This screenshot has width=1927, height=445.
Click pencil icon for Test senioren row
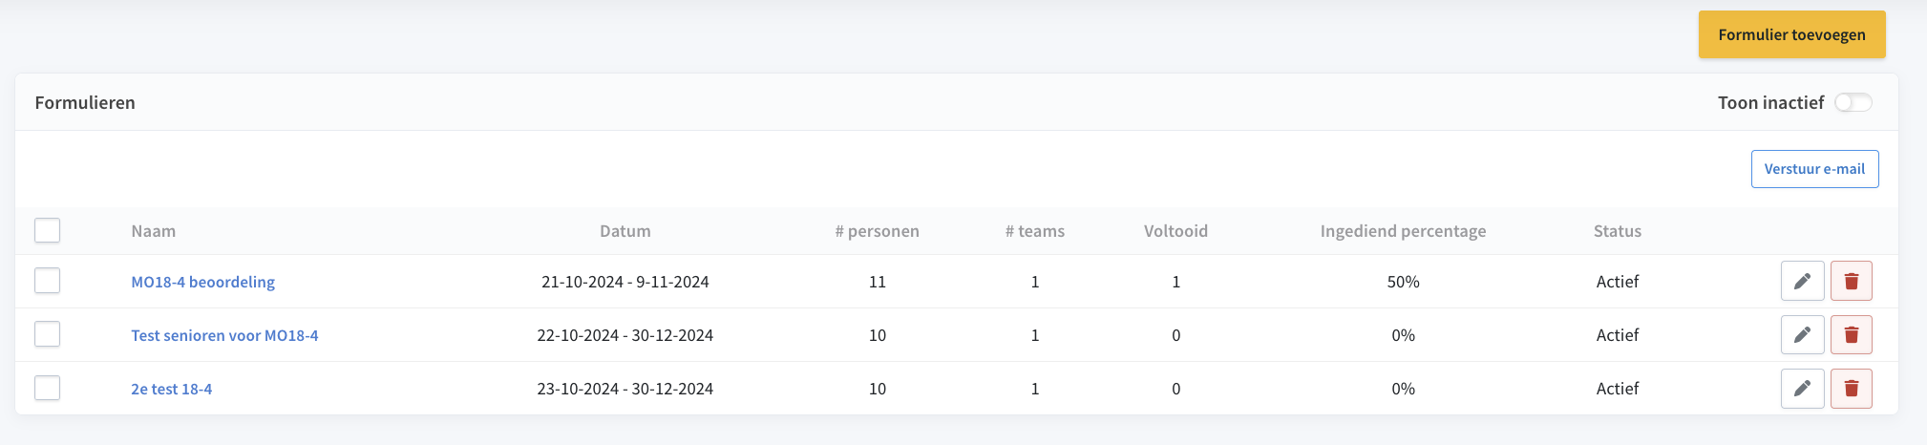click(x=1802, y=335)
